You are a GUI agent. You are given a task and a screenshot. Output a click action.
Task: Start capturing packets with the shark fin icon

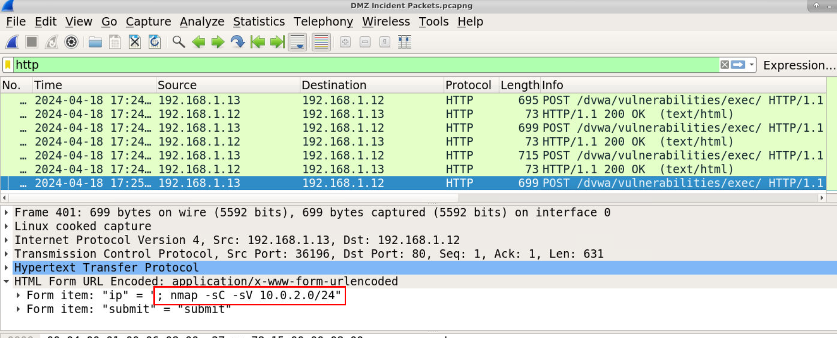(x=12, y=42)
